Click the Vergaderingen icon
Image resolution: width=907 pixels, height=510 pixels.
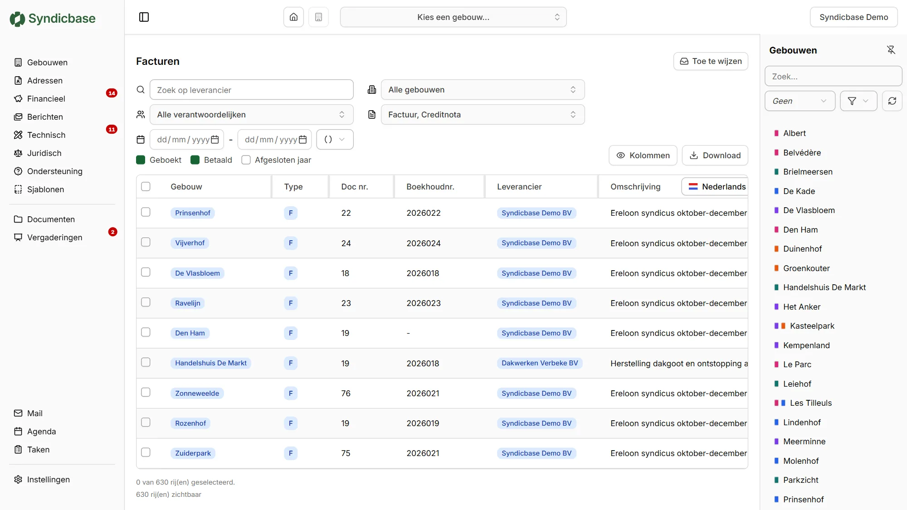coord(18,238)
